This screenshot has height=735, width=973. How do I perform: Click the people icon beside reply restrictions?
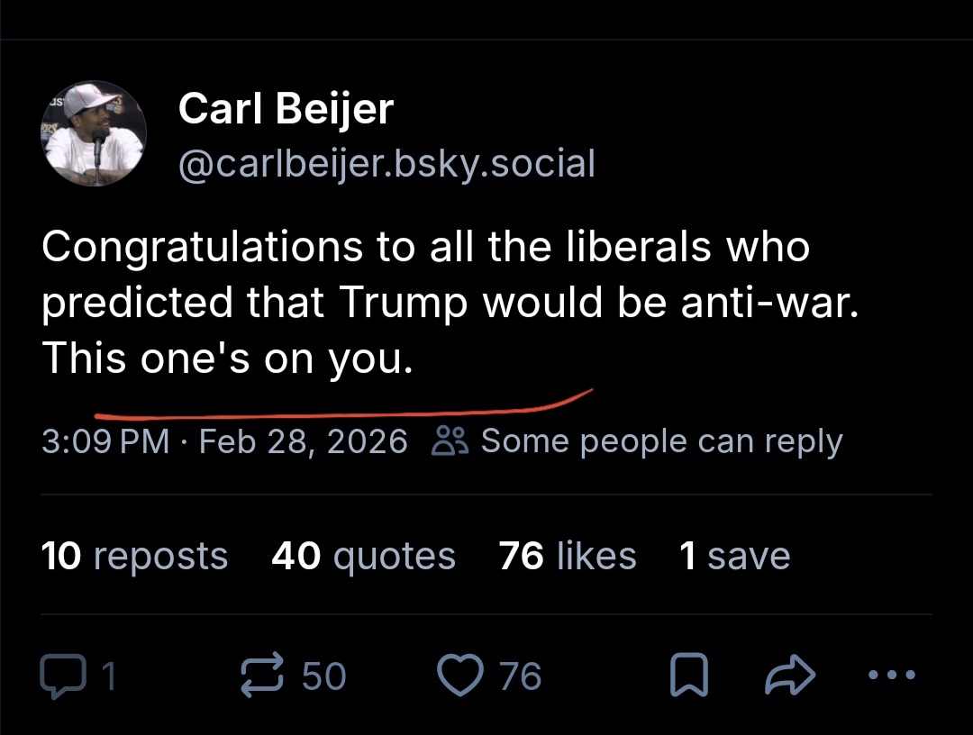pos(450,441)
